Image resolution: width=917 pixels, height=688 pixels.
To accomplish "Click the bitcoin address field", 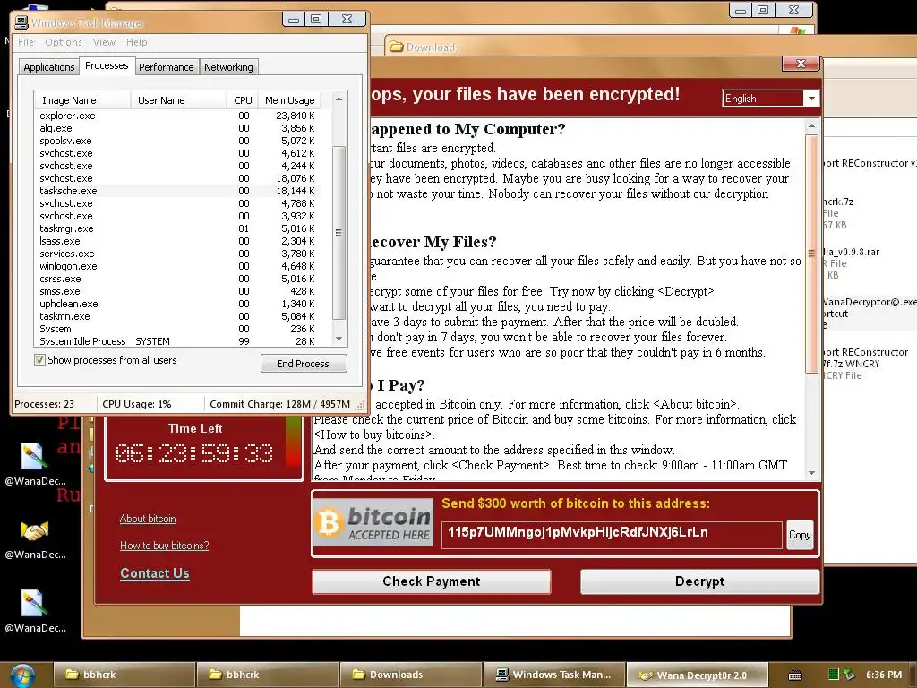I will (612, 535).
